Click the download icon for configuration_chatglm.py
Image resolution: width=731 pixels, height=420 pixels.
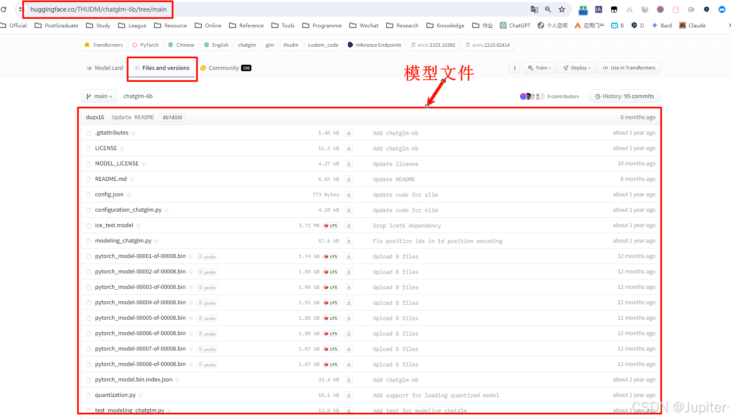pos(349,210)
